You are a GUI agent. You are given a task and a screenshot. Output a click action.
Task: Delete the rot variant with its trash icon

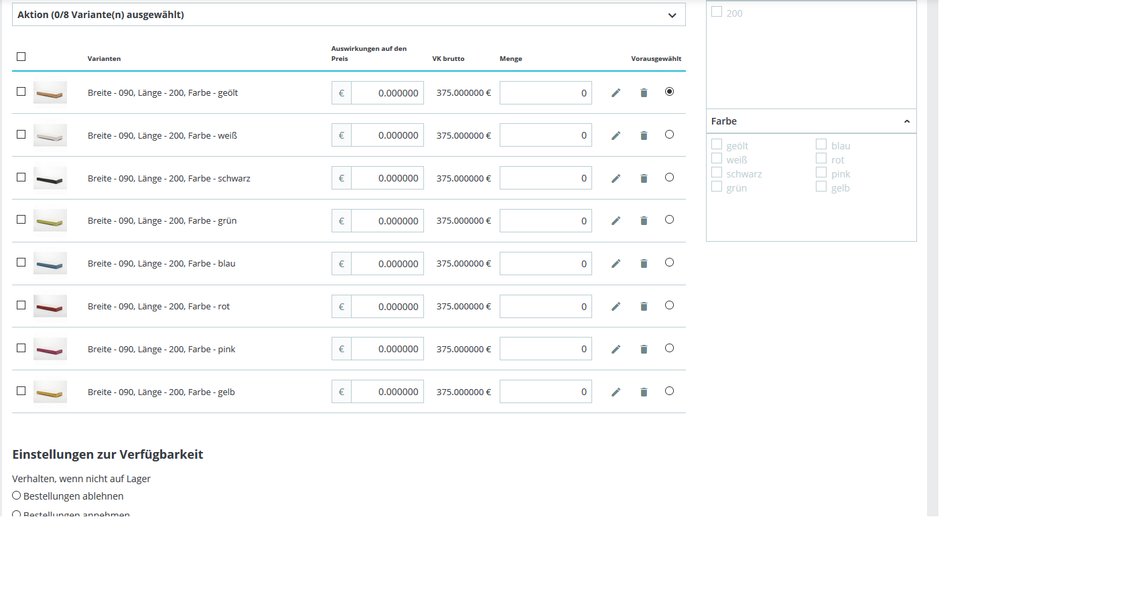pos(644,307)
